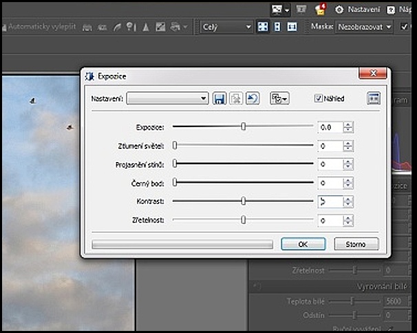Image resolution: width=417 pixels, height=333 pixels.
Task: Select the first zoom-fit icon after Celý
Action: (263, 27)
